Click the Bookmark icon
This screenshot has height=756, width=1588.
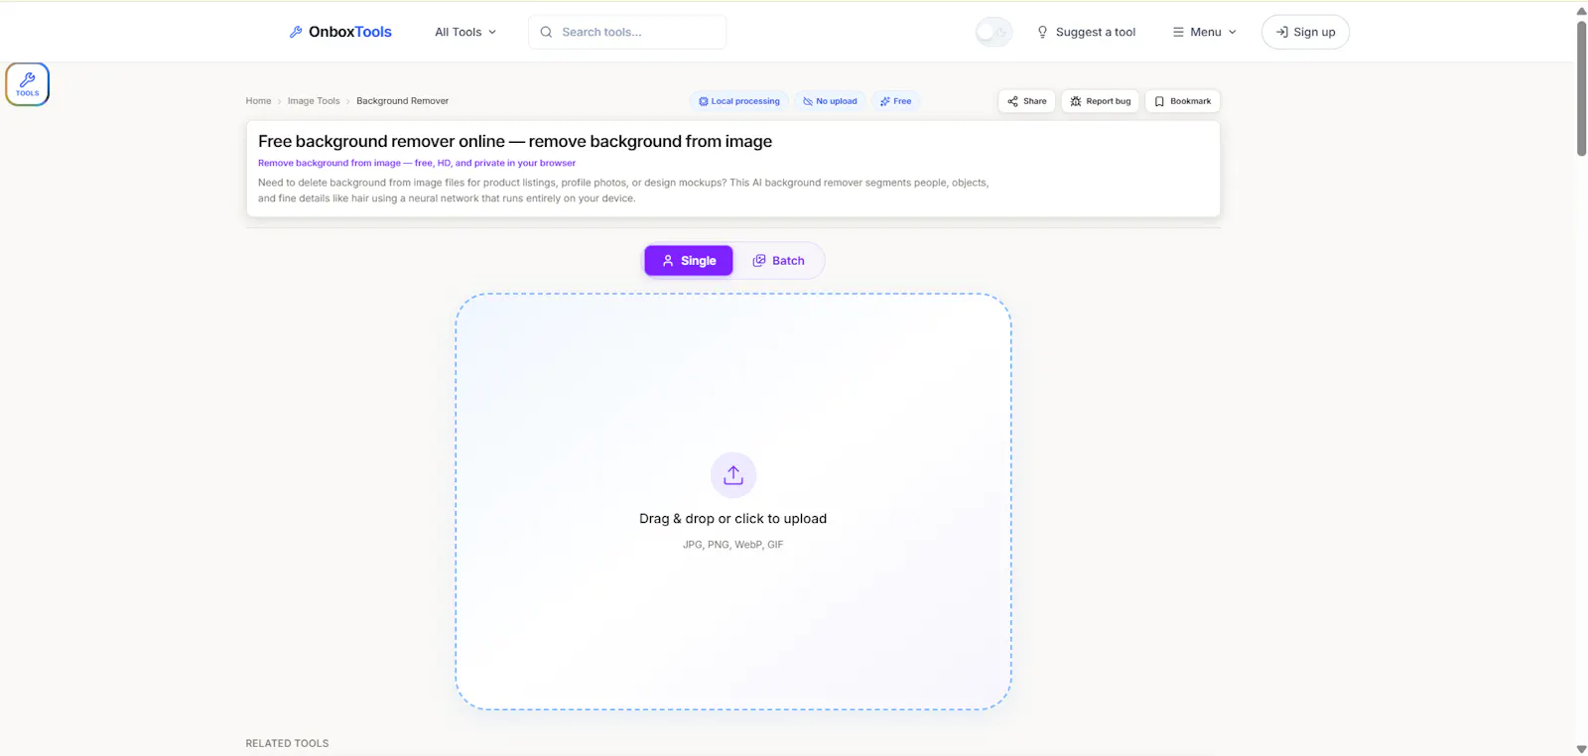1159,101
